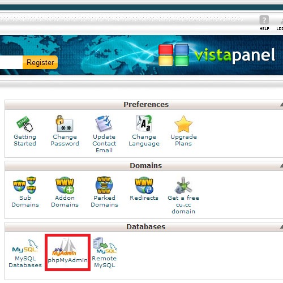Select the Change Language icon
This screenshot has width=283, height=283.
[x=144, y=123]
